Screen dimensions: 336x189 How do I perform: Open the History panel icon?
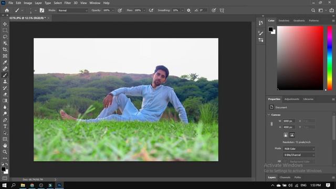pos(260,23)
